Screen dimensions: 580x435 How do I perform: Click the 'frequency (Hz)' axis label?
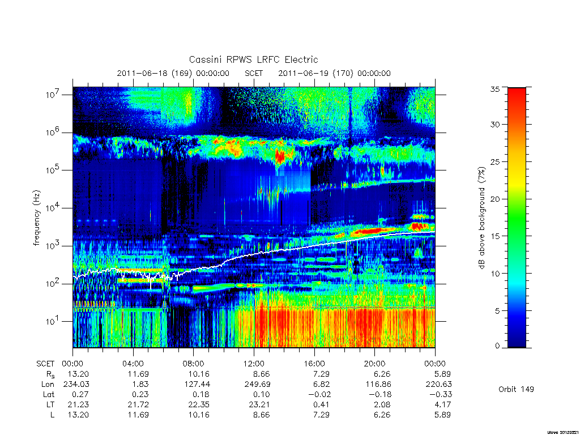pos(37,218)
